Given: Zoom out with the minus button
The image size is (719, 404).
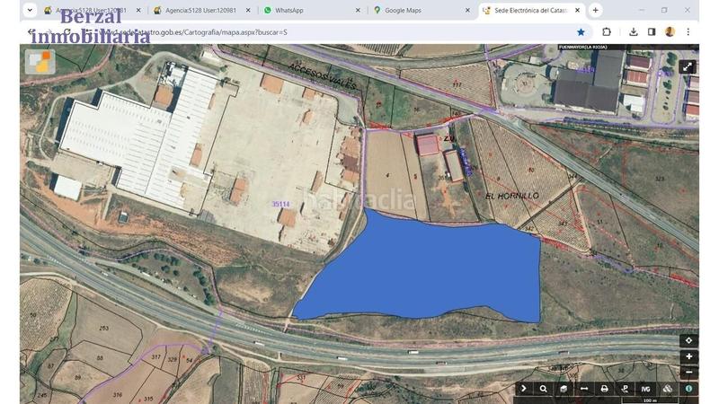Looking at the screenshot, I should click(x=689, y=372).
